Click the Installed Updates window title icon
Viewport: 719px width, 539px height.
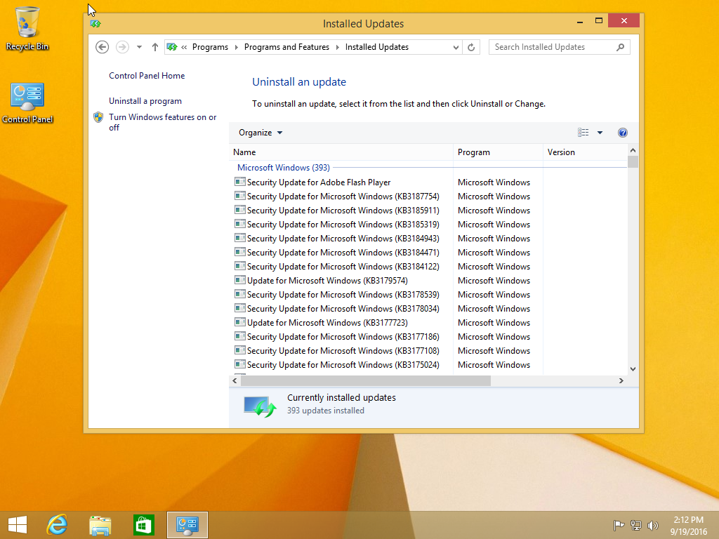[95, 23]
